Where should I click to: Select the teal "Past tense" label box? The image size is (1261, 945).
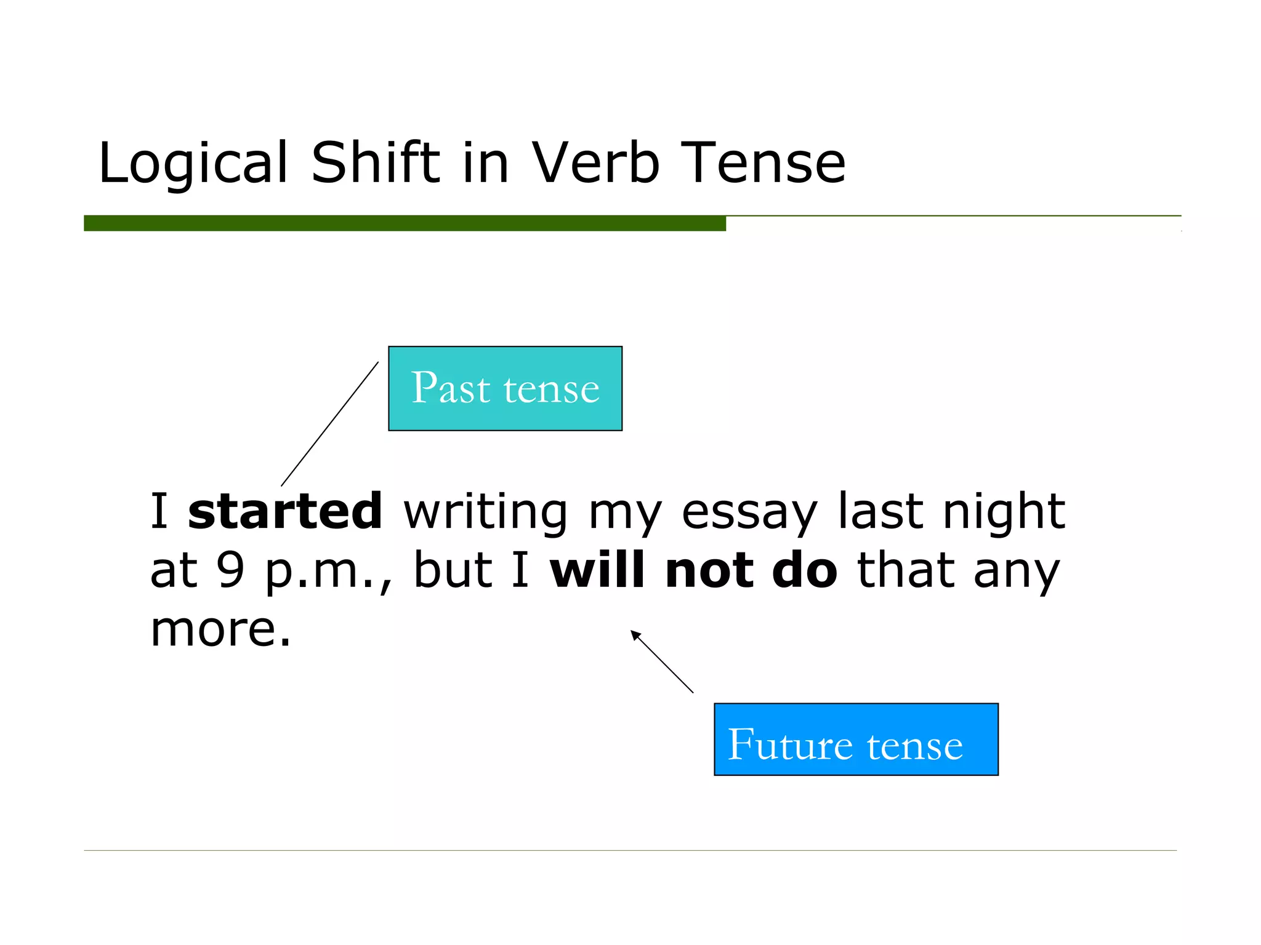pos(505,388)
